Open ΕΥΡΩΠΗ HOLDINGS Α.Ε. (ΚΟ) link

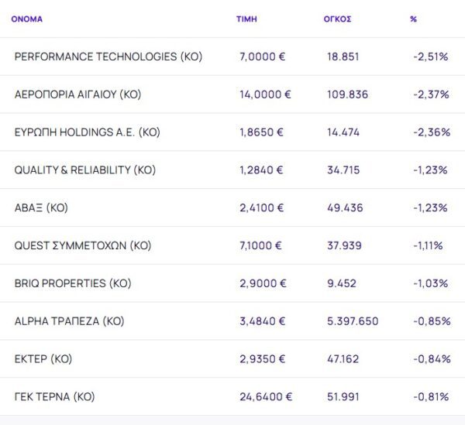click(x=87, y=132)
